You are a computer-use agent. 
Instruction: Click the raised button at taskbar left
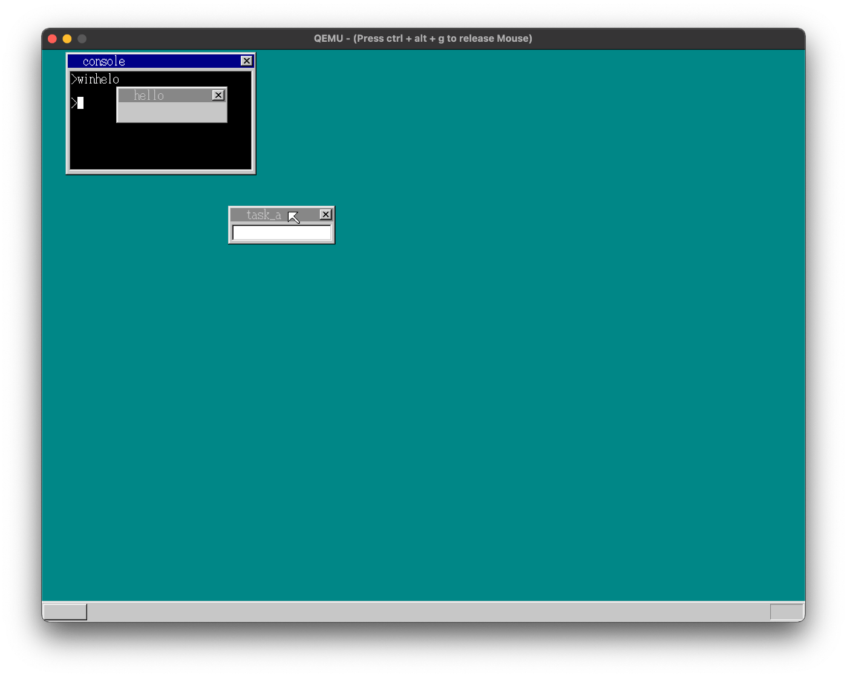pyautogui.click(x=65, y=612)
